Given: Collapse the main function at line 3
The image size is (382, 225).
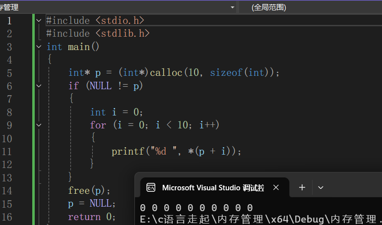Looking at the screenshot, I should 39,47.
